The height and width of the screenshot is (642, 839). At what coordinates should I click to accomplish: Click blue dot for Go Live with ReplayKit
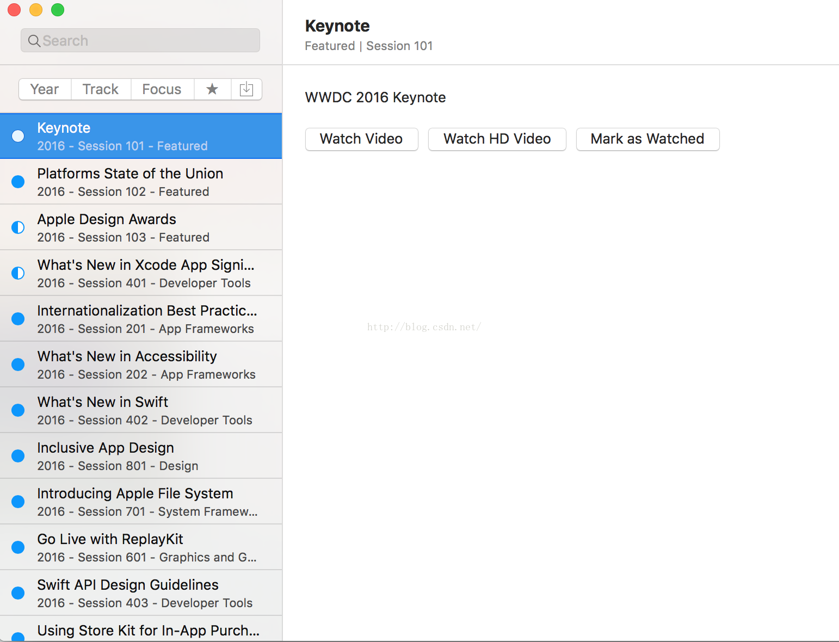coord(18,547)
